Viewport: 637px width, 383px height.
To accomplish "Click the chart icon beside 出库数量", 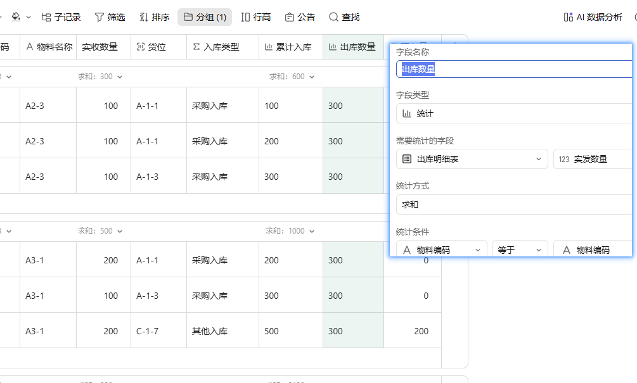I will point(332,47).
